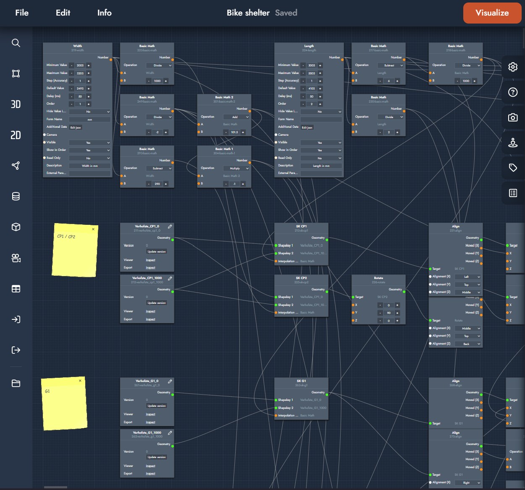525x490 pixels.
Task: Open the help question mark icon
Action: [x=513, y=92]
